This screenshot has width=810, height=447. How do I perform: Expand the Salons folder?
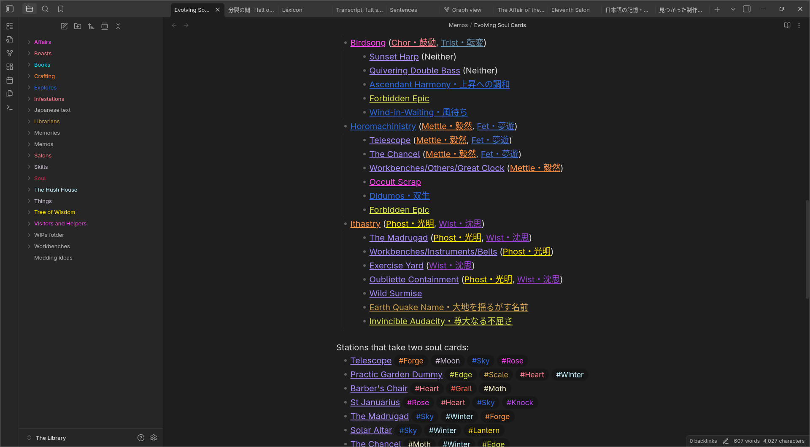click(43, 156)
